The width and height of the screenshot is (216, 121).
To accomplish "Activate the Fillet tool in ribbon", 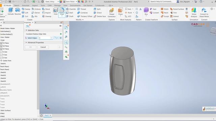I will [62, 11].
